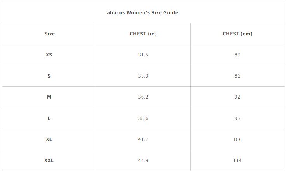Click the CHEST (in) column header
The width and height of the screenshot is (287, 173).
coord(143,34)
